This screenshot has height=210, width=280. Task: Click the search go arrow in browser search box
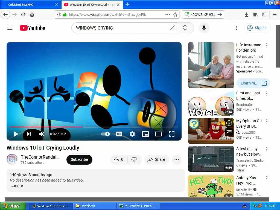220,14
